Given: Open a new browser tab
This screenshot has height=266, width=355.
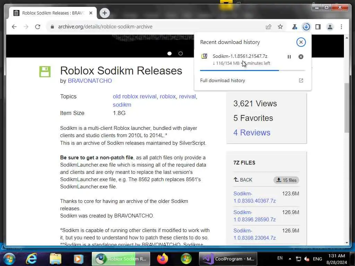Looking at the screenshot, I should 105,13.
